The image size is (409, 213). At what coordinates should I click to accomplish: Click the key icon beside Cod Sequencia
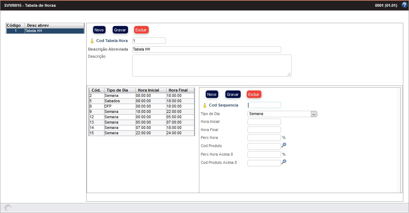tap(205, 105)
